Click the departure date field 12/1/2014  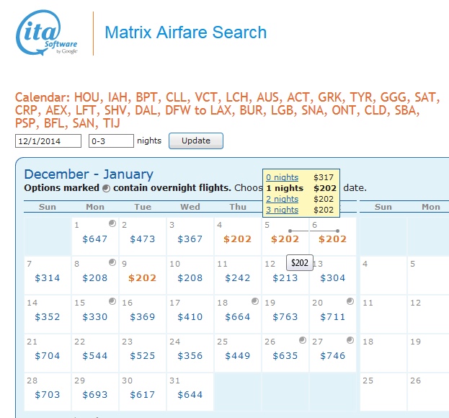click(48, 141)
